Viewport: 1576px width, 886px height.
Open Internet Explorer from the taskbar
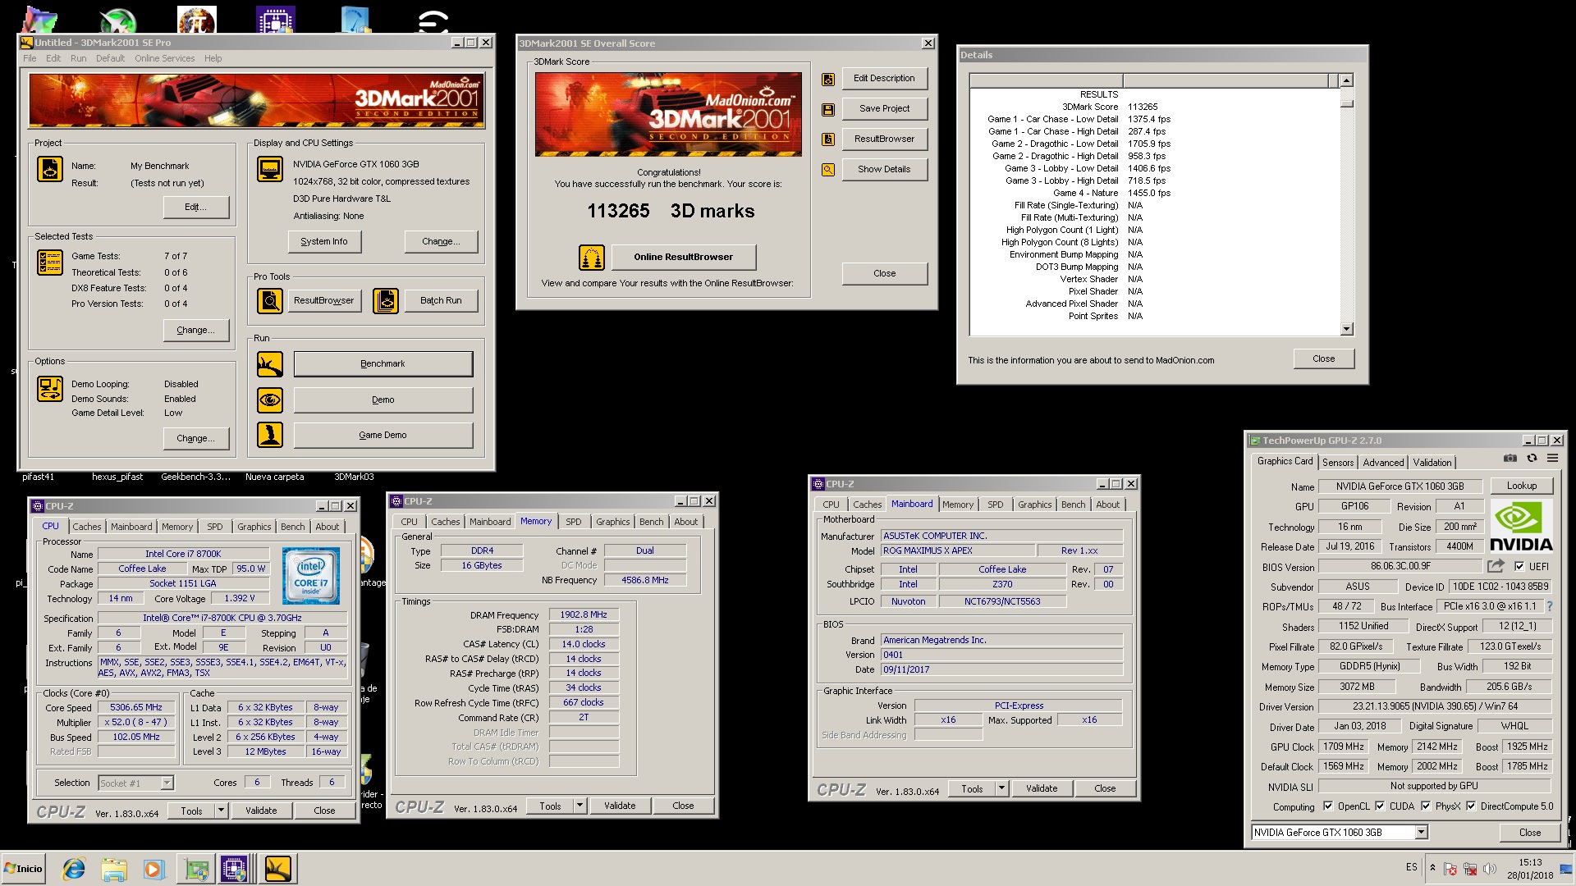tap(74, 869)
